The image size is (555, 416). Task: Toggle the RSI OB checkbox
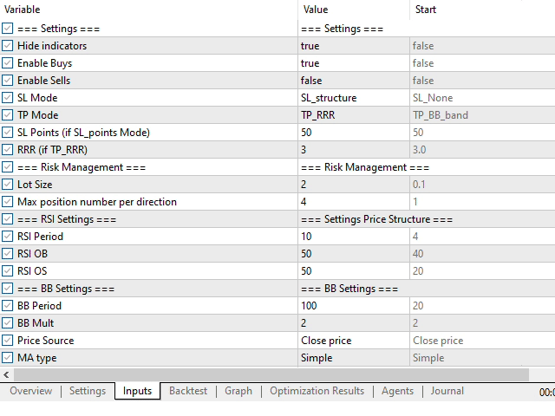click(8, 254)
